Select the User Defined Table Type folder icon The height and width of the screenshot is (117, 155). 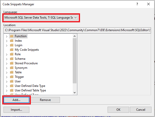[12, 90]
